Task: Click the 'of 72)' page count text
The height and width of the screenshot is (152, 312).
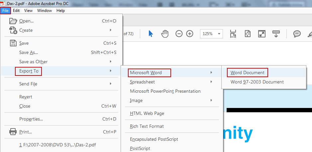Action: pos(128,34)
